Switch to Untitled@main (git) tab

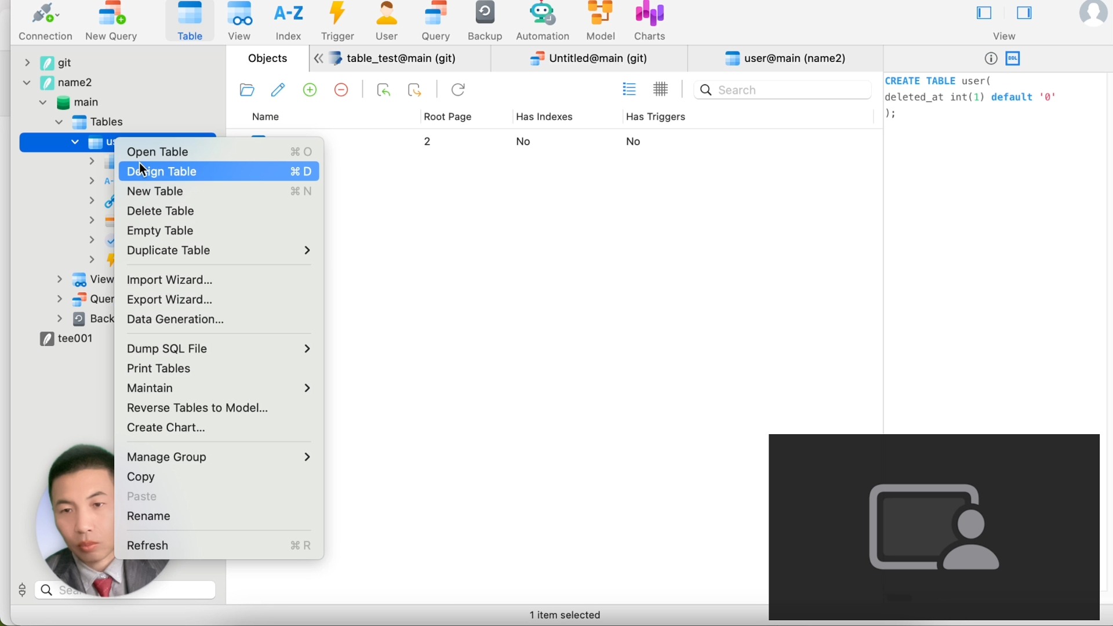pos(589,59)
